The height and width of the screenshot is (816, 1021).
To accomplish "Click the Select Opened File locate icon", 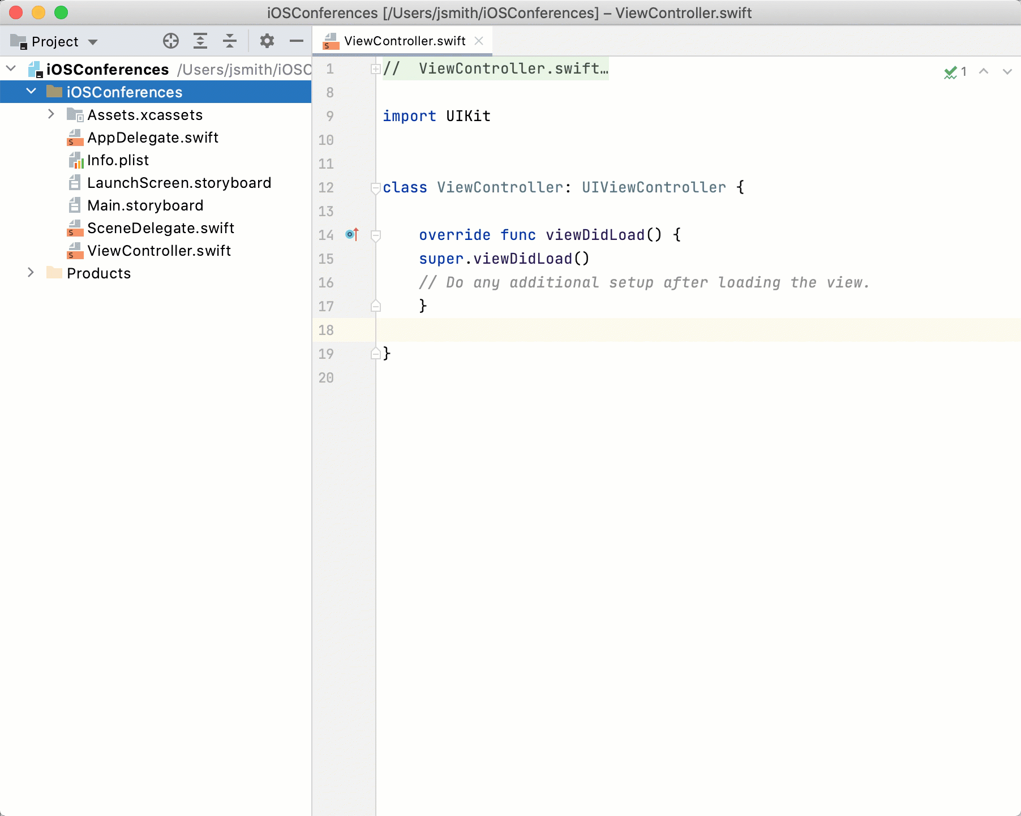I will tap(170, 41).
